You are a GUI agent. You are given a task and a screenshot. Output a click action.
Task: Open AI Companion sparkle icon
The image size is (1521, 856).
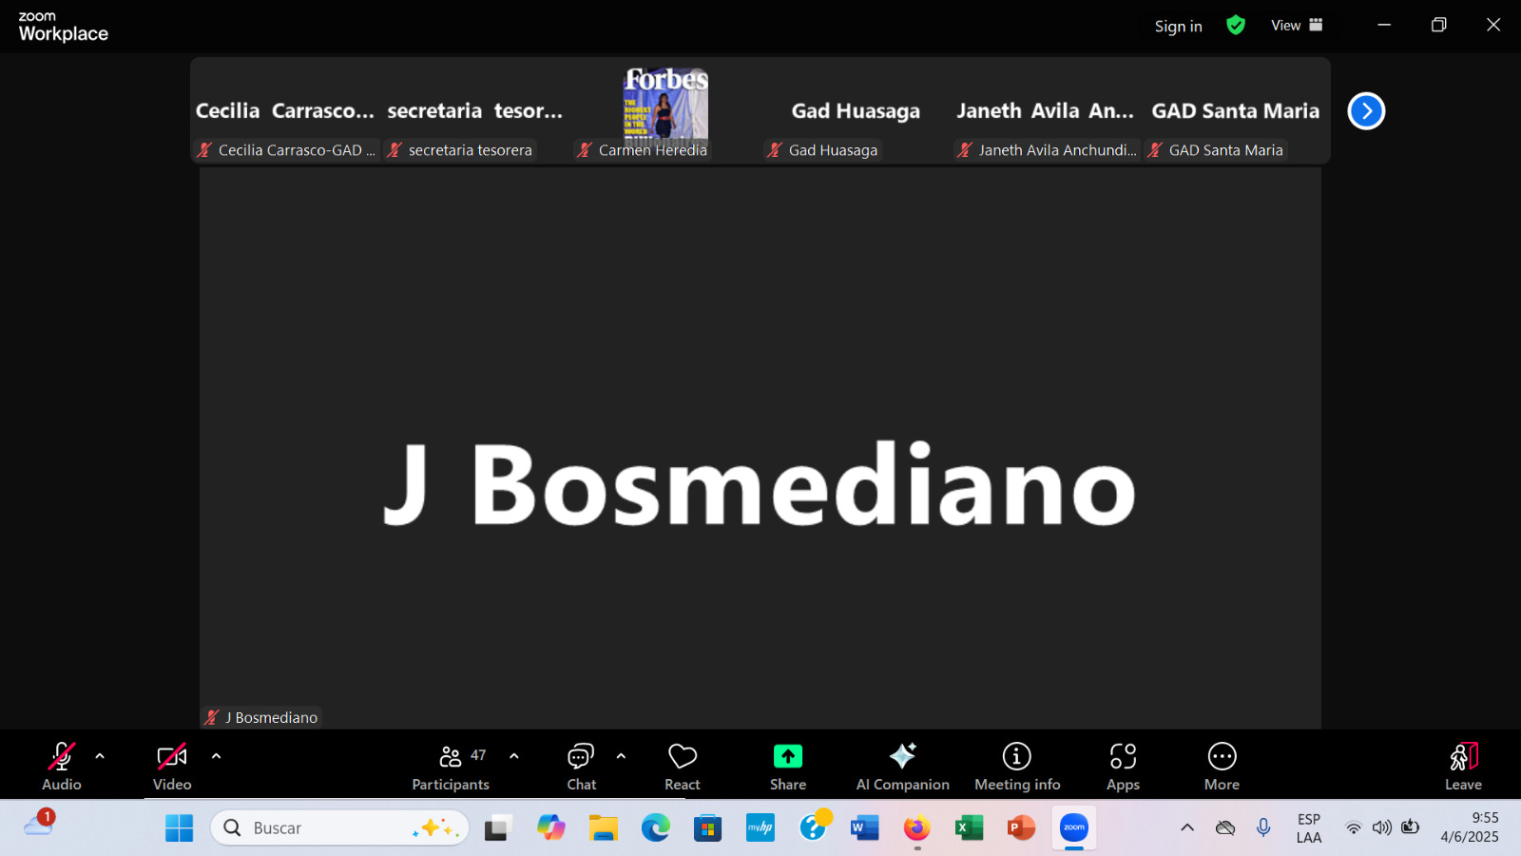click(x=902, y=757)
